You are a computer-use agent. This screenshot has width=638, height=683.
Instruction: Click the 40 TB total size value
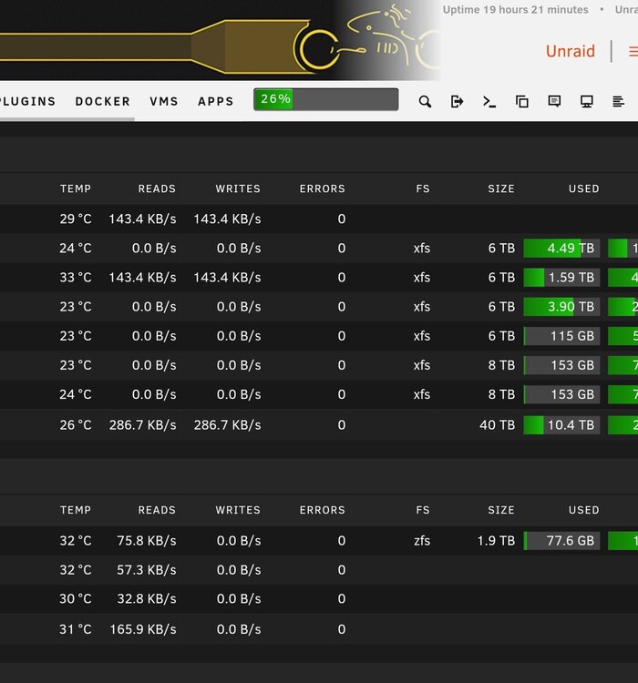click(x=497, y=425)
